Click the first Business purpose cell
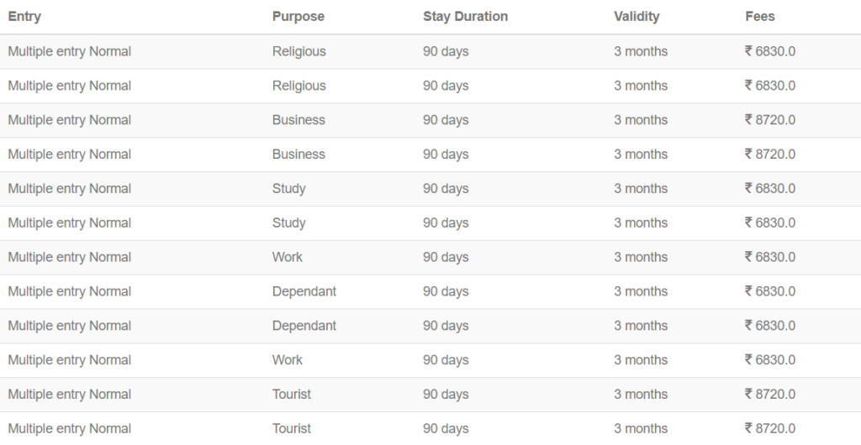The image size is (861, 445). 298,120
